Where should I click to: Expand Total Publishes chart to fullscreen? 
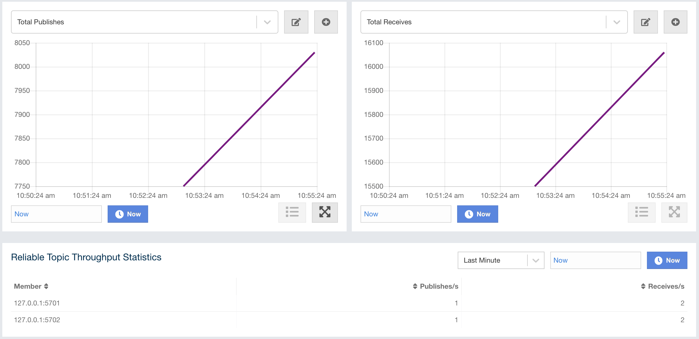(x=325, y=212)
